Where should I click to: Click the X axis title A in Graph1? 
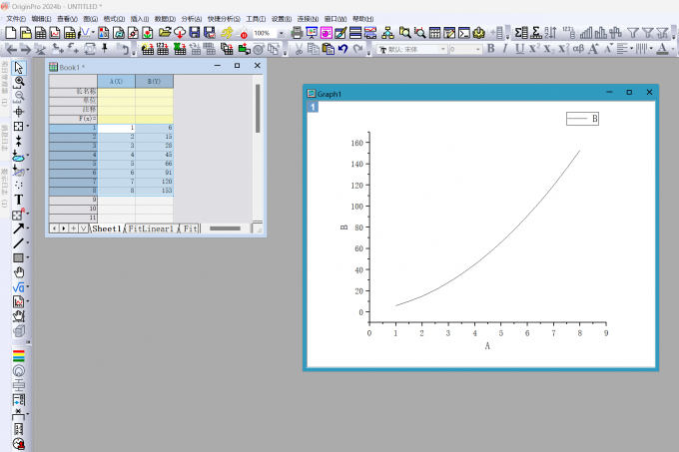[487, 346]
